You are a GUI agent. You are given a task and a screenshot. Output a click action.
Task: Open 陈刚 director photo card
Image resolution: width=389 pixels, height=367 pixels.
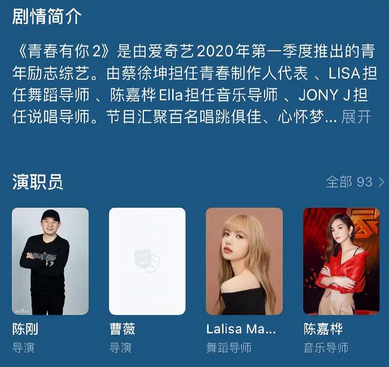50,261
